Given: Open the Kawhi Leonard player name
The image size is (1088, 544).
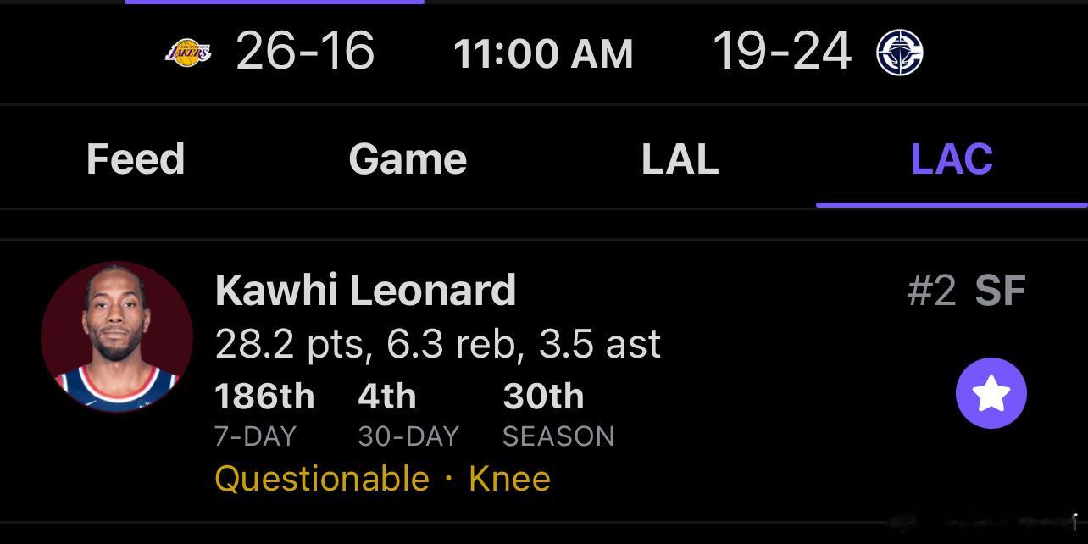Looking at the screenshot, I should click(x=365, y=291).
